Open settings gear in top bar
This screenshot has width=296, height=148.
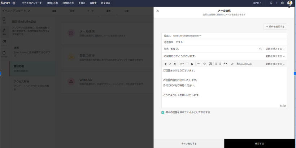[282, 3]
